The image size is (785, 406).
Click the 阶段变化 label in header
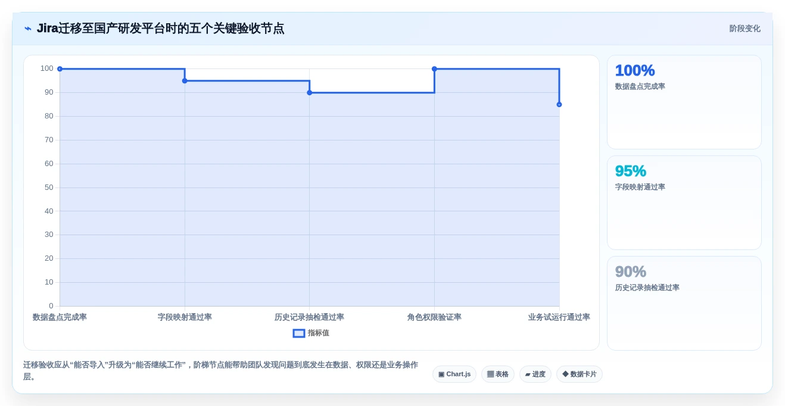pos(744,29)
